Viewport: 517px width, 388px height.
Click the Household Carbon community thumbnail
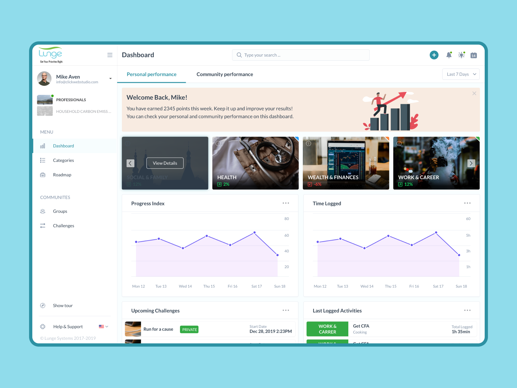click(45, 111)
